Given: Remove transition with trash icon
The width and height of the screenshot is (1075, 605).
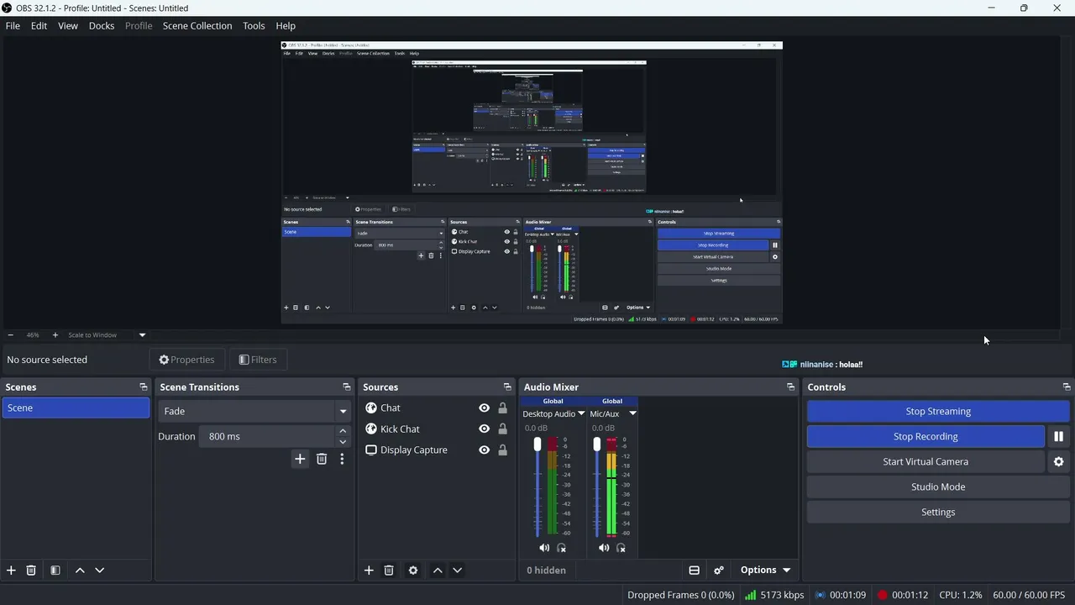Looking at the screenshot, I should [322, 459].
